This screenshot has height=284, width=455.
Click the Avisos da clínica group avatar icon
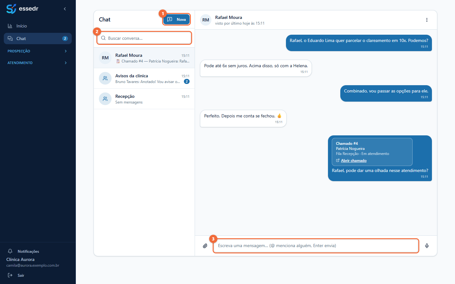105,78
